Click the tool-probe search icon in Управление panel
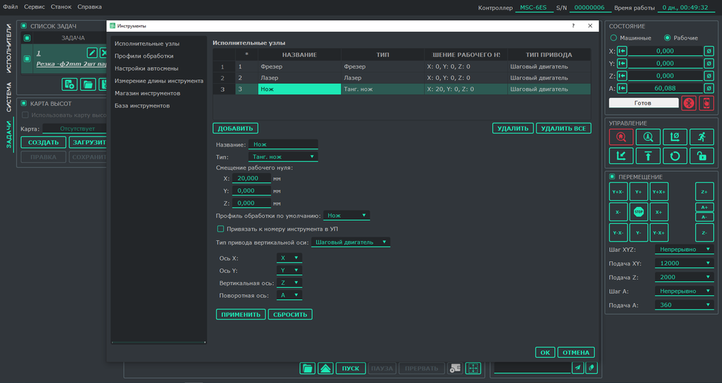The width and height of the screenshot is (722, 383). [x=648, y=137]
